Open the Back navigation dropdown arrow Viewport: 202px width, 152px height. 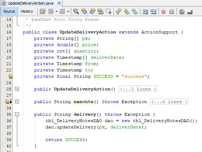pyautogui.click(x=56, y=12)
